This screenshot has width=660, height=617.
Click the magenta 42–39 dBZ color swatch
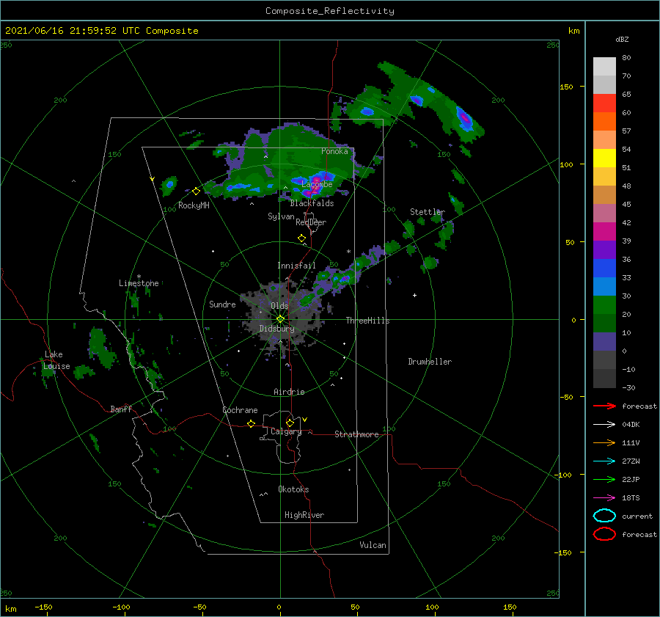point(604,232)
